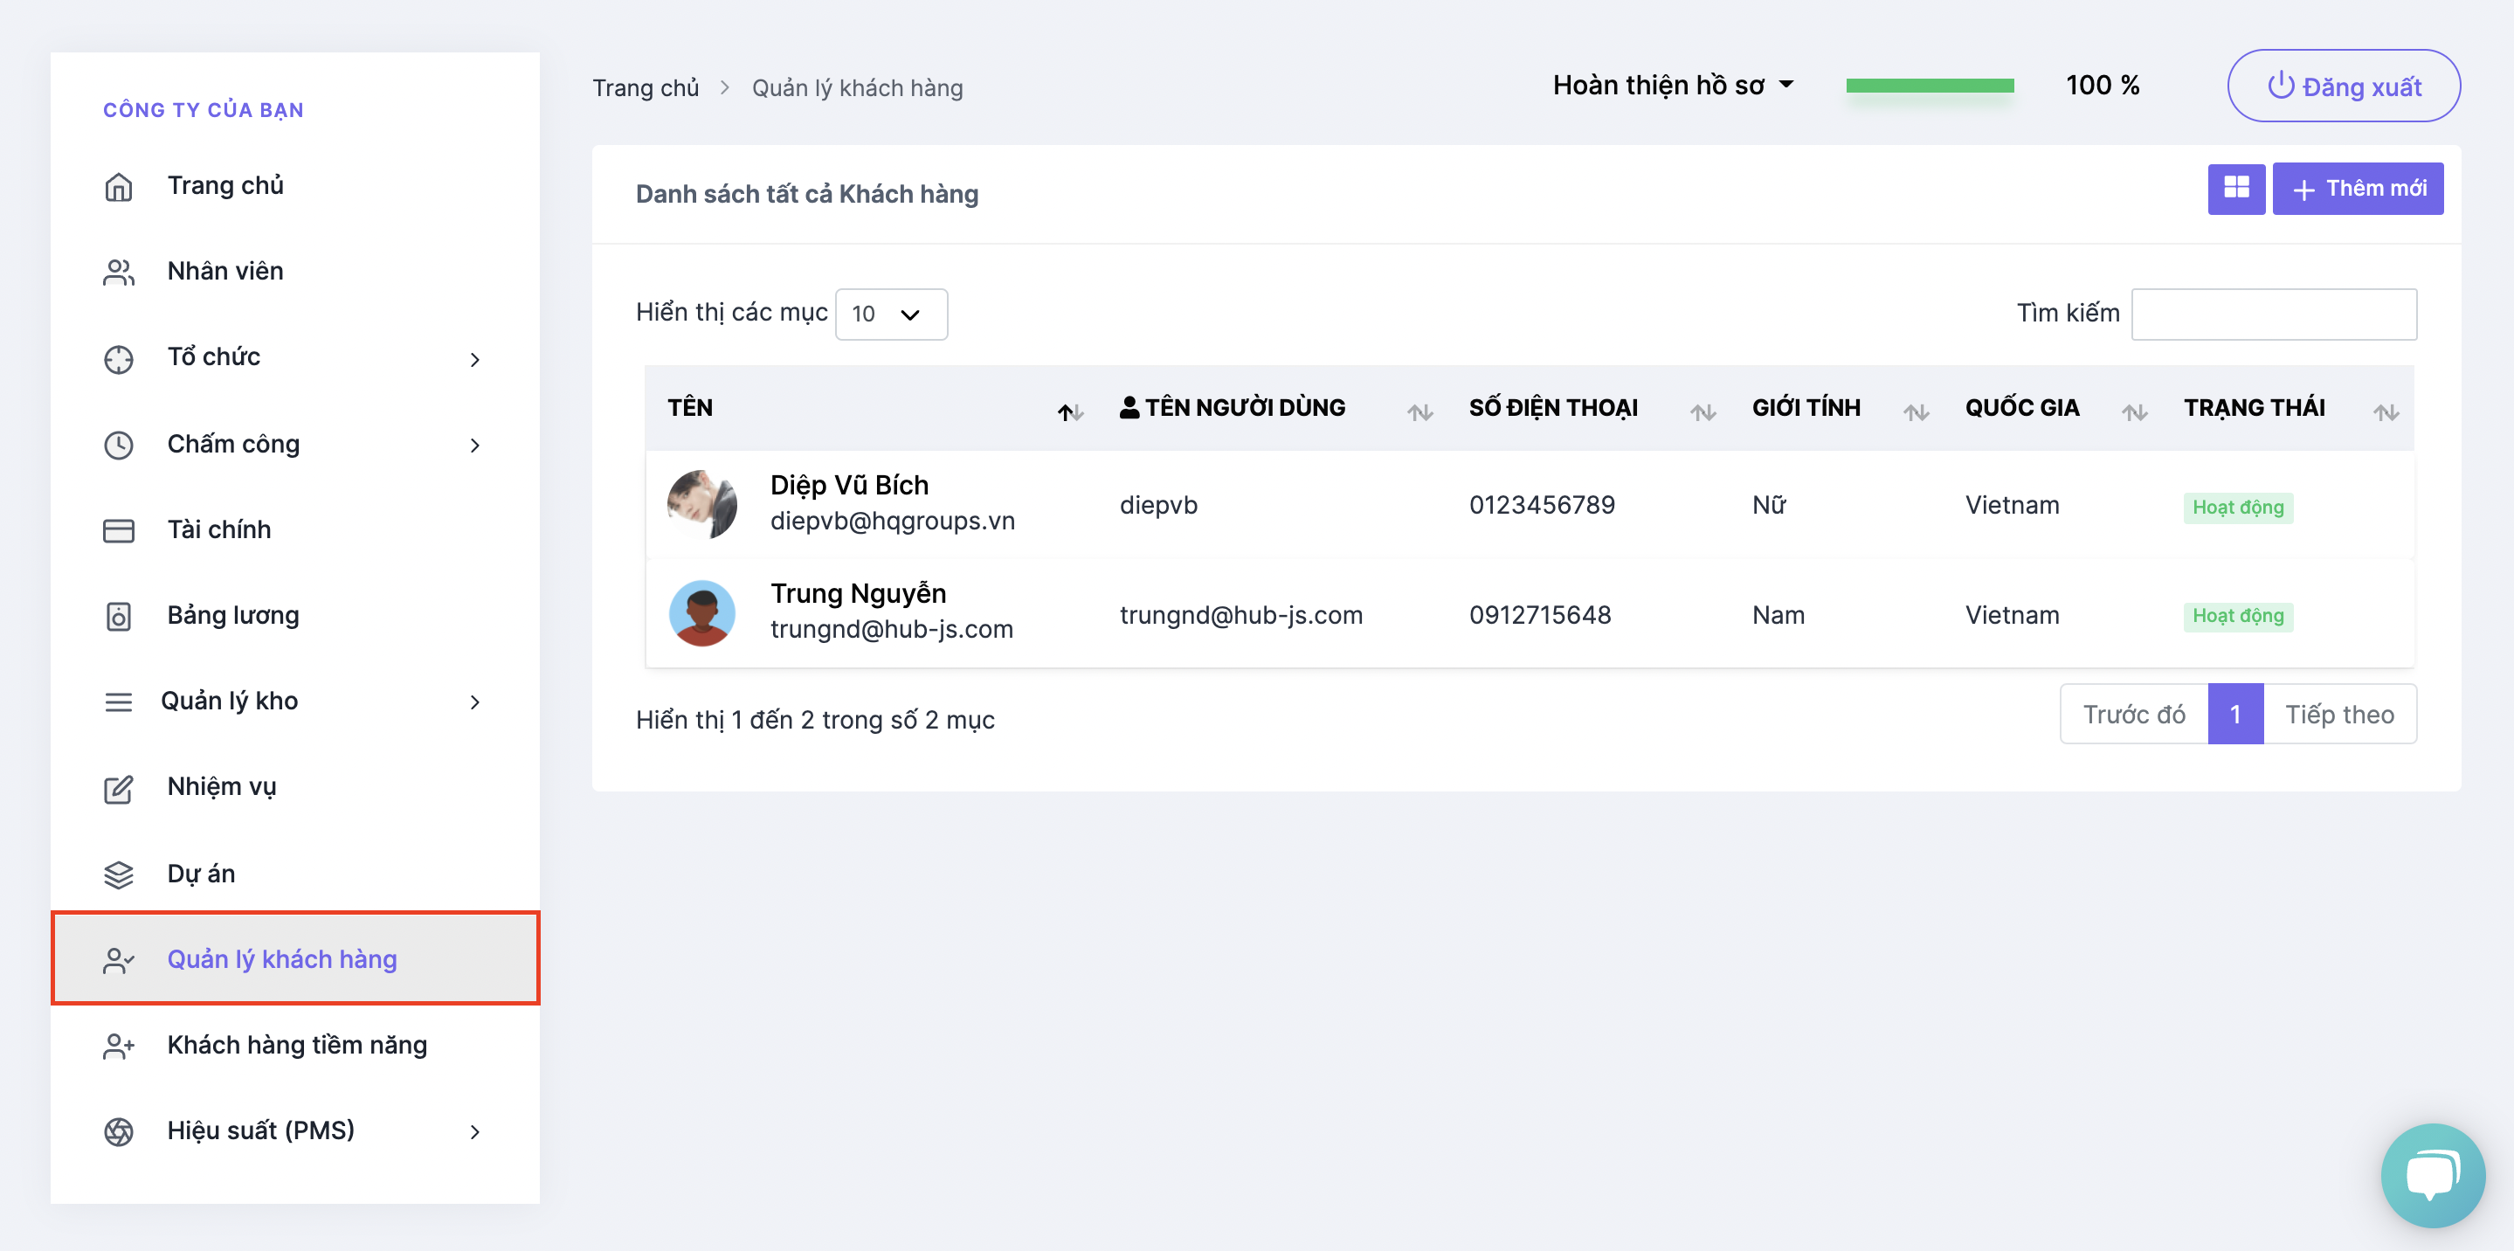2514x1251 pixels.
Task: Open the chat widget bubble
Action: click(x=2432, y=1174)
